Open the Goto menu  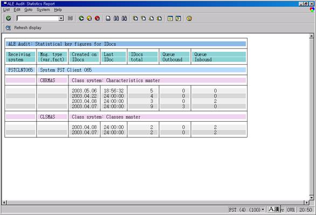coord(28,10)
